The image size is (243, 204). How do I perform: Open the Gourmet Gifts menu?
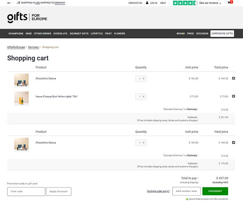tap(79, 34)
